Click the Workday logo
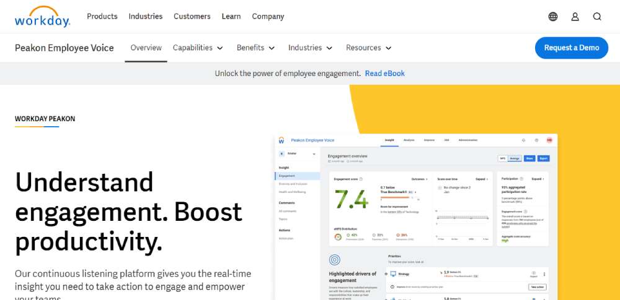This screenshot has height=300, width=620. (42, 17)
